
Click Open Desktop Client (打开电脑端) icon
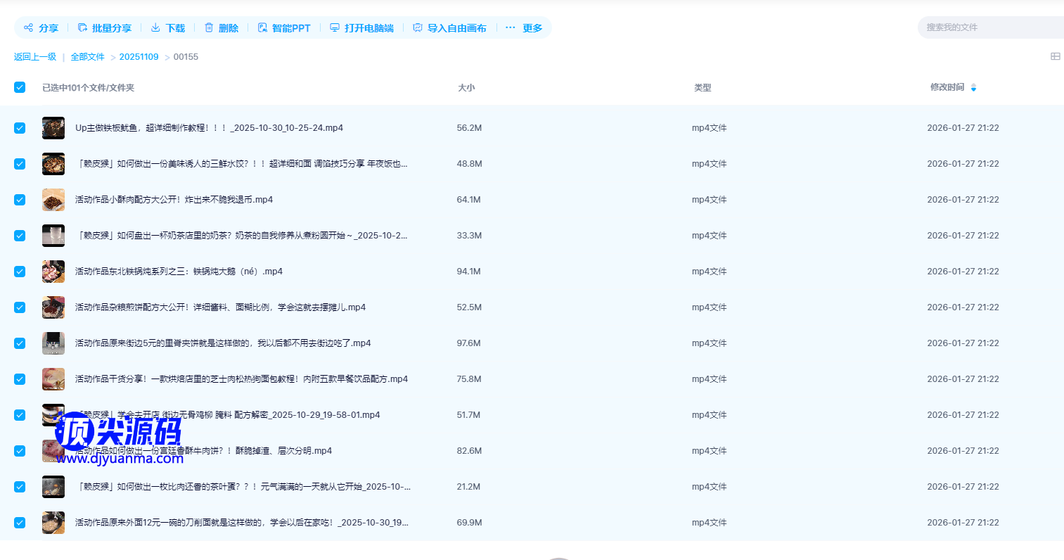pyautogui.click(x=335, y=28)
